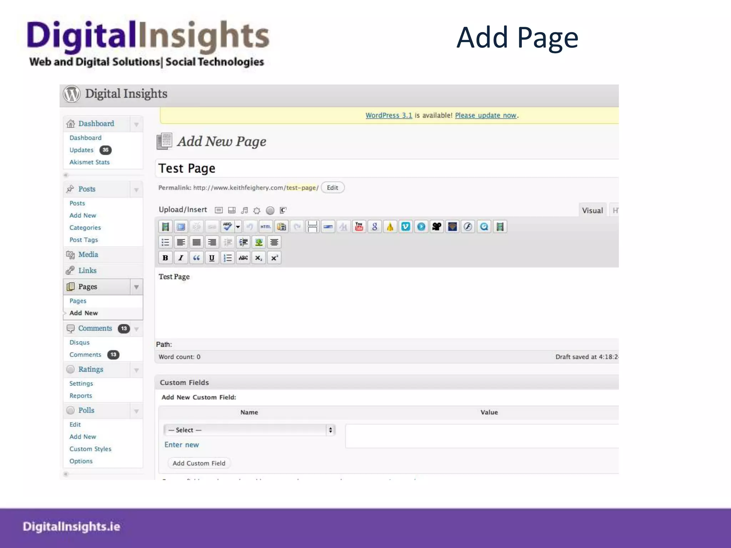731x548 pixels.
Task: Click the Please update now link
Action: pyautogui.click(x=485, y=115)
